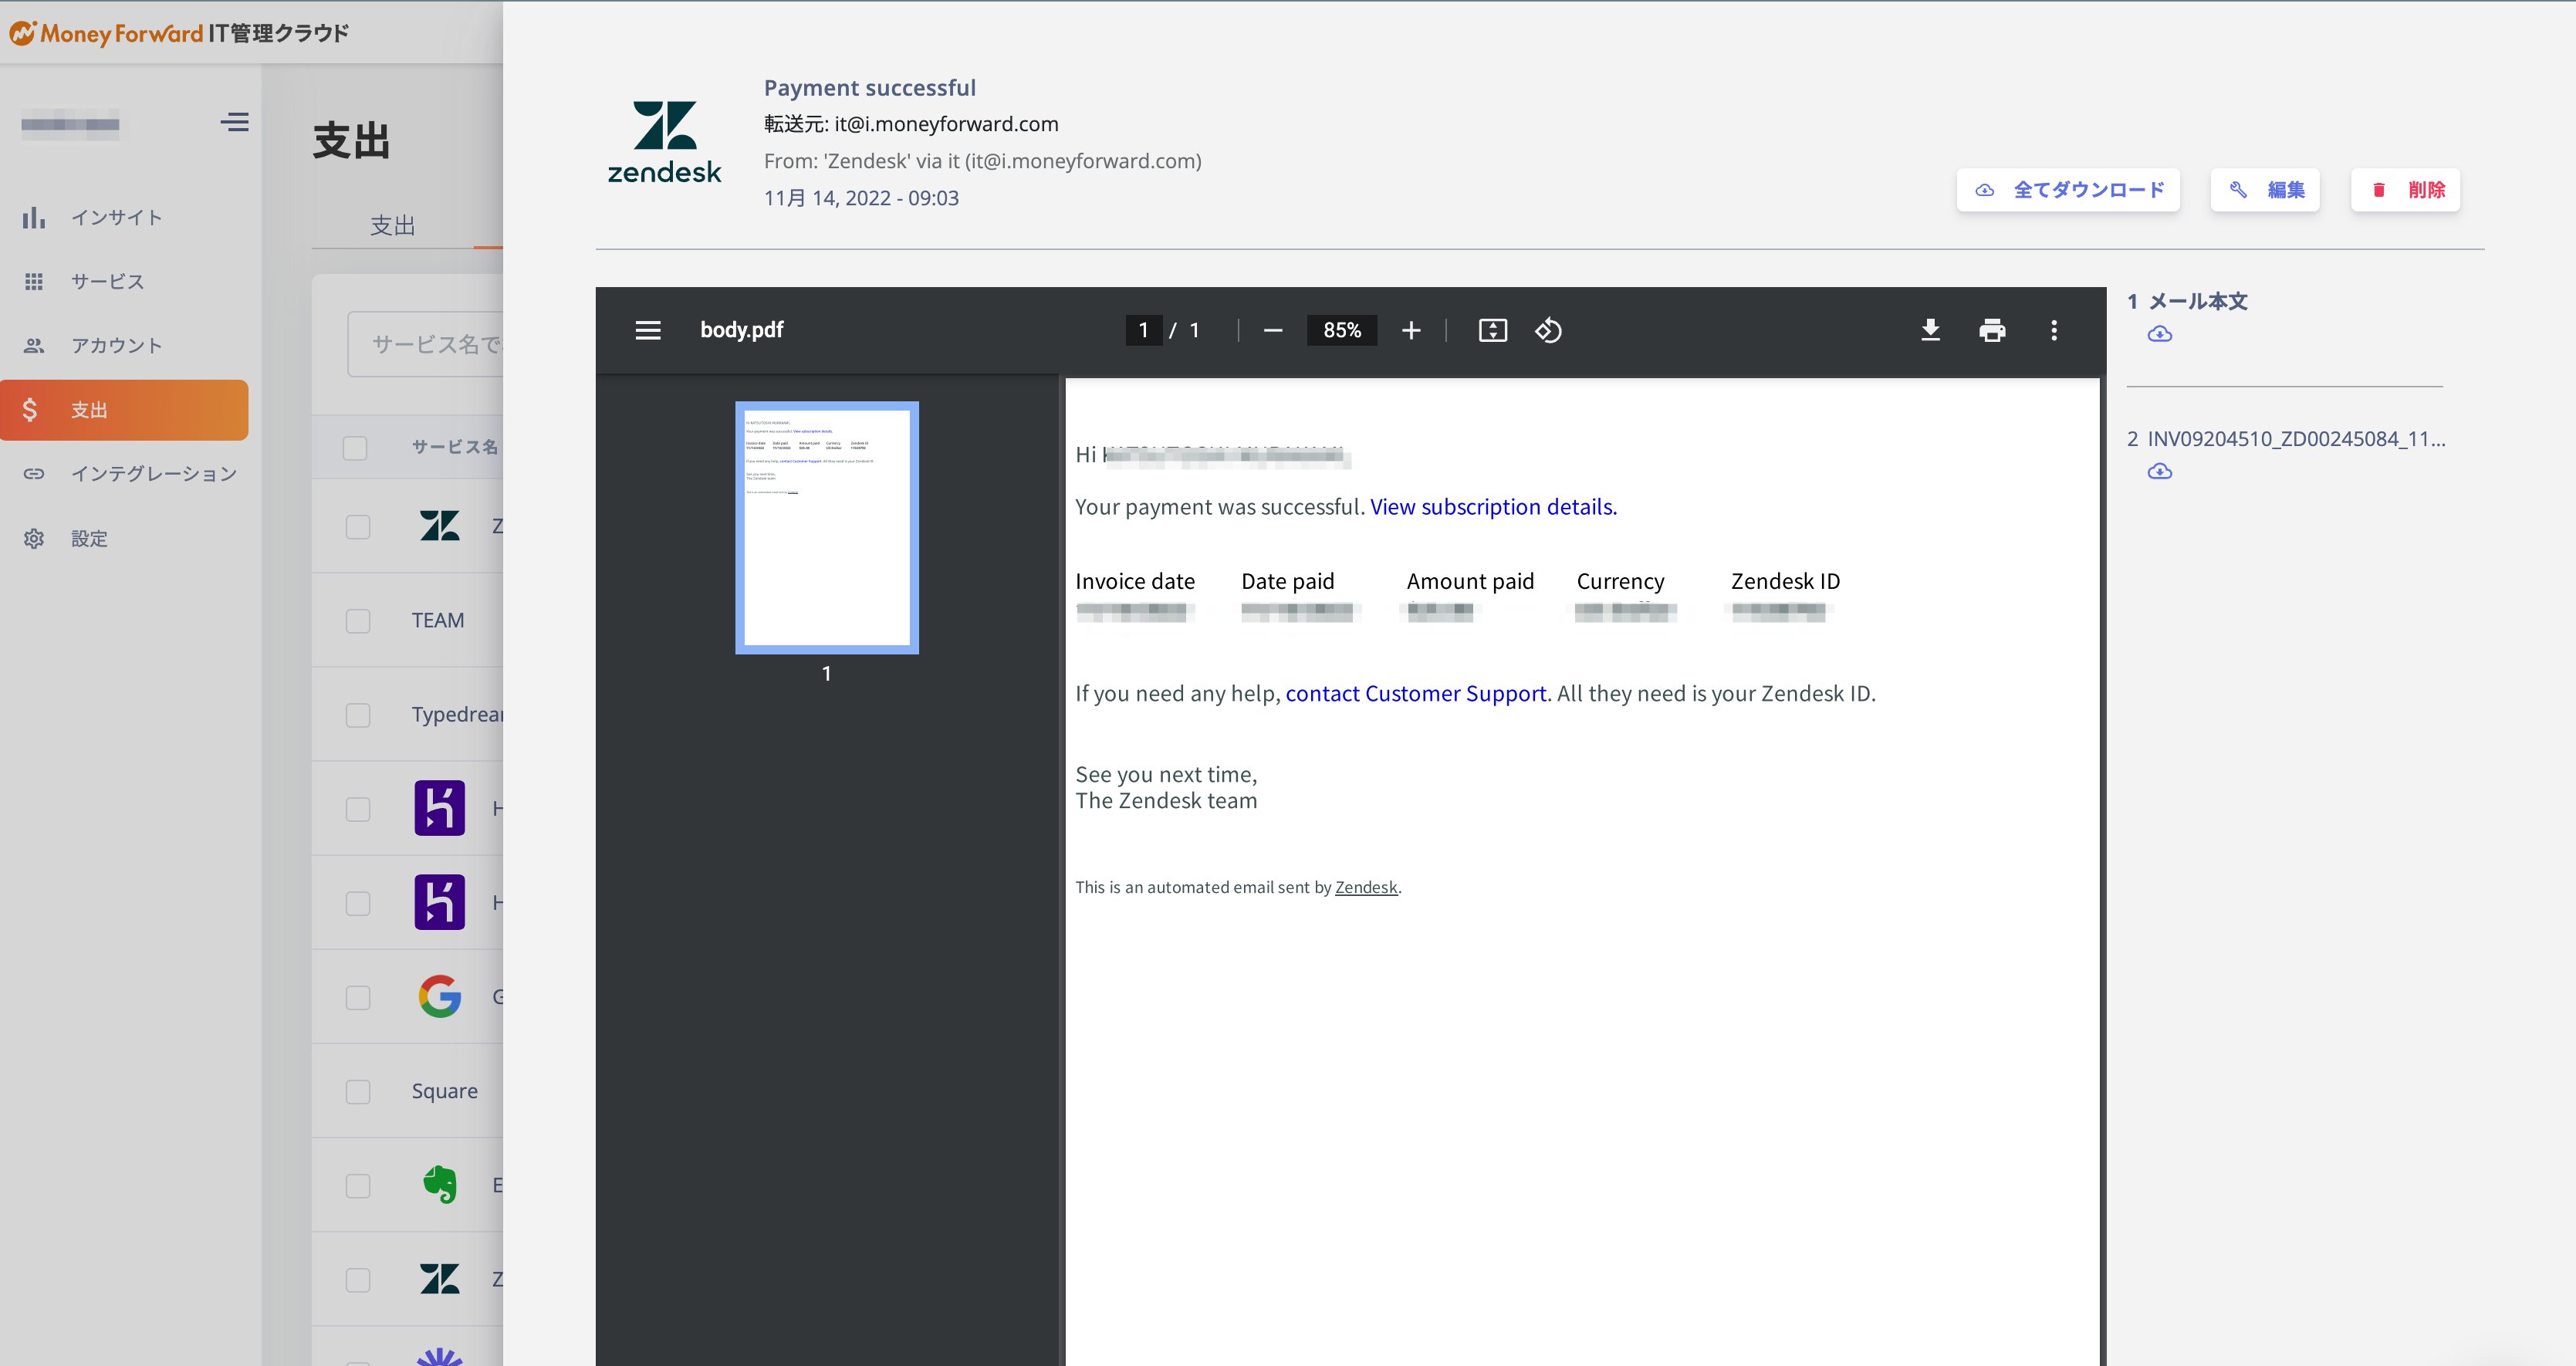Check the first Zendesk row checkbox
Image resolution: width=2576 pixels, height=1366 pixels.
358,527
